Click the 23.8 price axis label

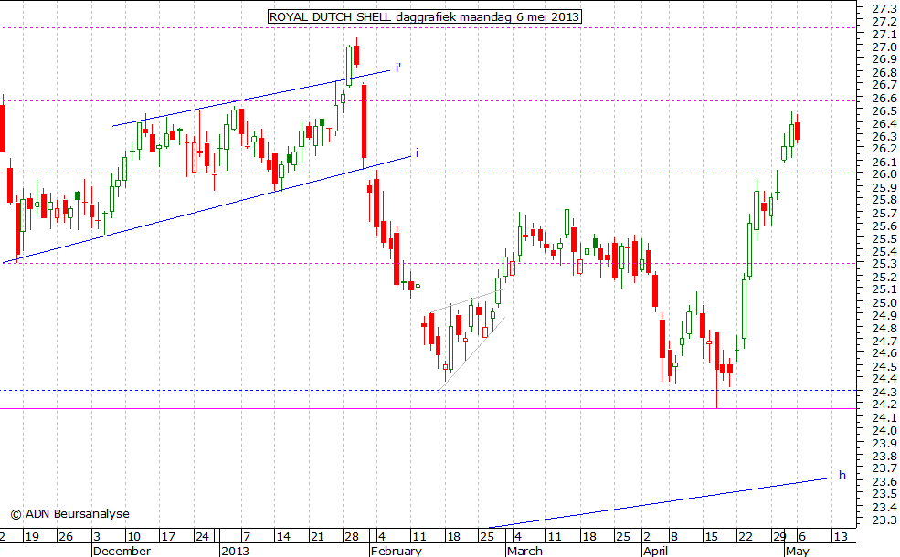coord(884,457)
